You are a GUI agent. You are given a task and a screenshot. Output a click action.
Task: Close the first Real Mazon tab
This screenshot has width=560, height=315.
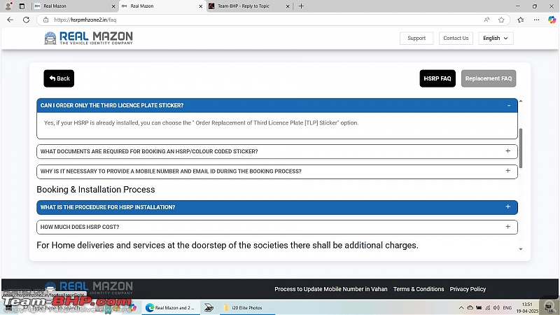[113, 6]
